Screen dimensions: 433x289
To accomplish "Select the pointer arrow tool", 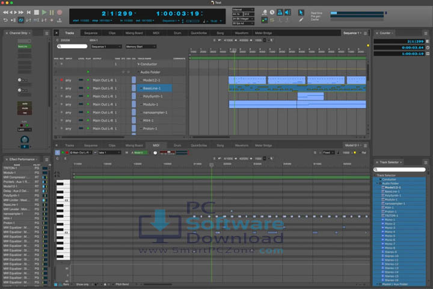I will (301, 13).
